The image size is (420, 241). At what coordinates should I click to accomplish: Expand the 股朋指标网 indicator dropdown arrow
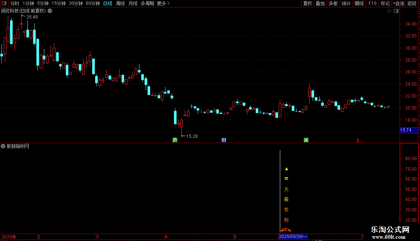3,146
